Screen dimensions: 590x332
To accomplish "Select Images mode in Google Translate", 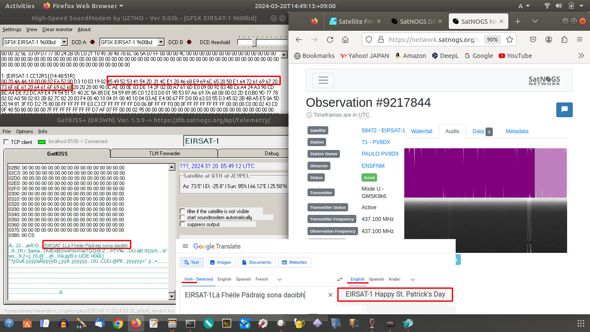I will click(221, 262).
